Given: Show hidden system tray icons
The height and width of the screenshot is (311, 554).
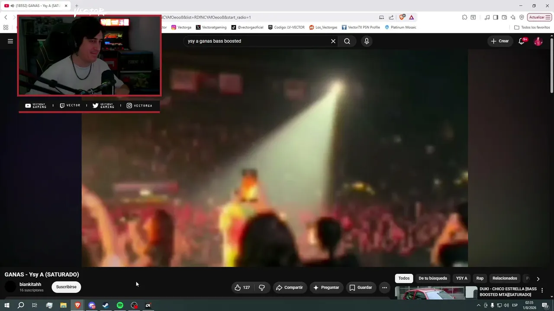Looking at the screenshot, I should (x=478, y=305).
